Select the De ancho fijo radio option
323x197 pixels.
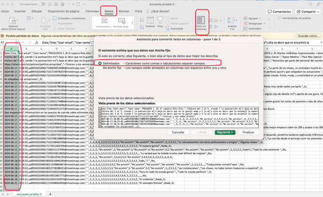100,68
